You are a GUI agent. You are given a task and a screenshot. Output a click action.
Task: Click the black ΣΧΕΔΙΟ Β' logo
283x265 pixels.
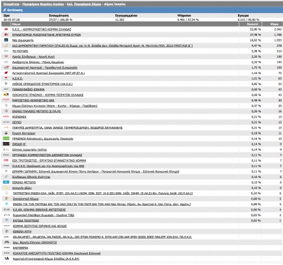coord(6,144)
